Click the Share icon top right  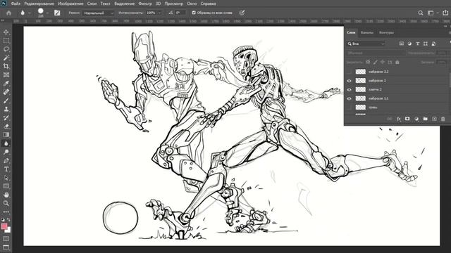[445, 13]
